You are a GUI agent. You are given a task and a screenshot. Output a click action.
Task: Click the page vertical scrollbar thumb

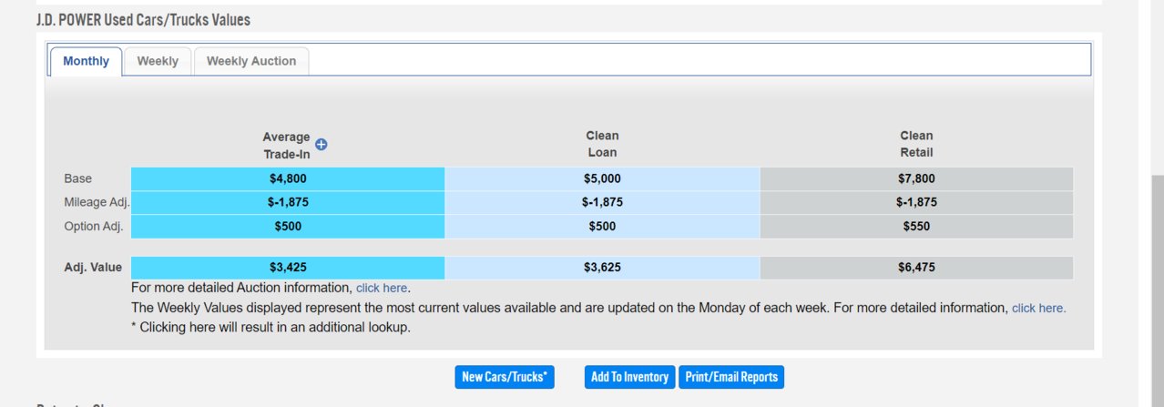(x=1157, y=291)
